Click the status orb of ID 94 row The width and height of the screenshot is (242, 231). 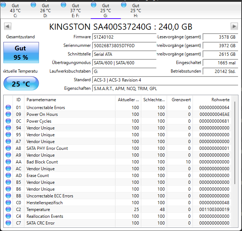[8, 128]
